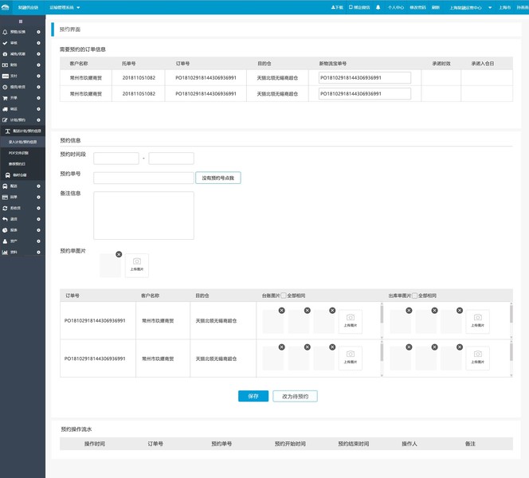Expand the bell menu's circle toggle
This screenshot has width=529, height=478.
tap(38, 32)
